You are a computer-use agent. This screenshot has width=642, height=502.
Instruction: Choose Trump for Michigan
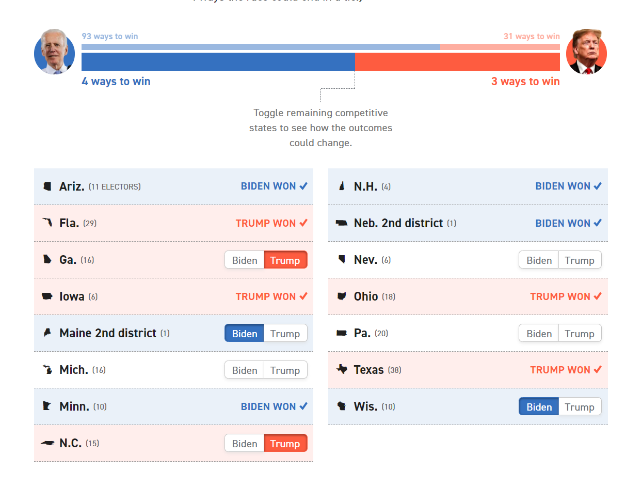[x=285, y=370]
